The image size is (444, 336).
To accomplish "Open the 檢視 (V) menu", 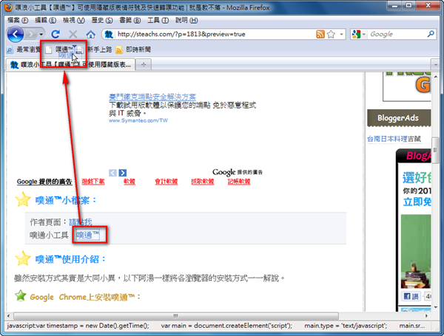I will click(x=73, y=20).
